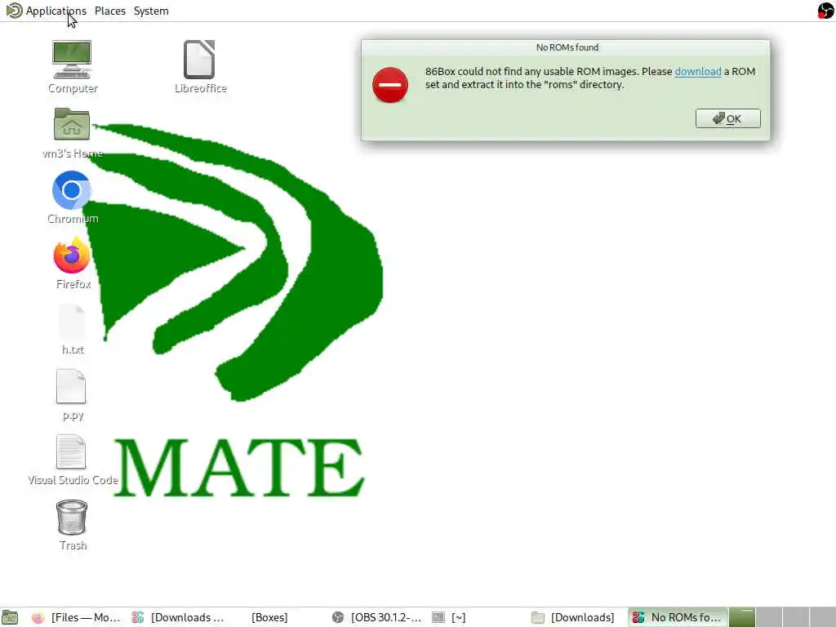Select the h.txt file icon
Viewport: 836px width, 627px height.
(73, 330)
